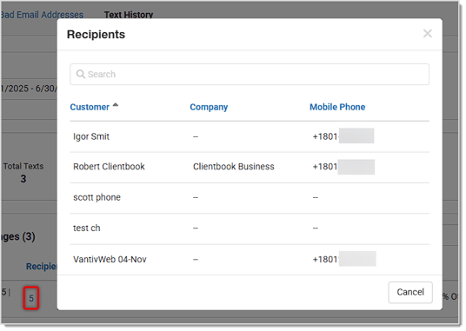
Task: Select the scott phone recipient row
Action: (x=251, y=198)
